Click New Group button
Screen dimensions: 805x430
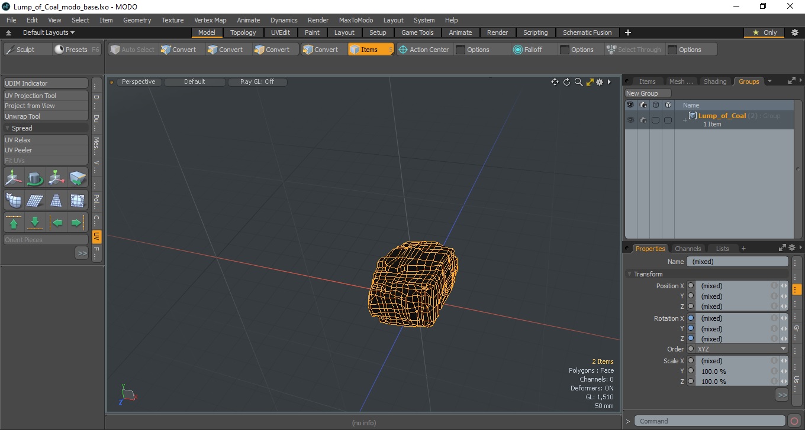click(648, 93)
